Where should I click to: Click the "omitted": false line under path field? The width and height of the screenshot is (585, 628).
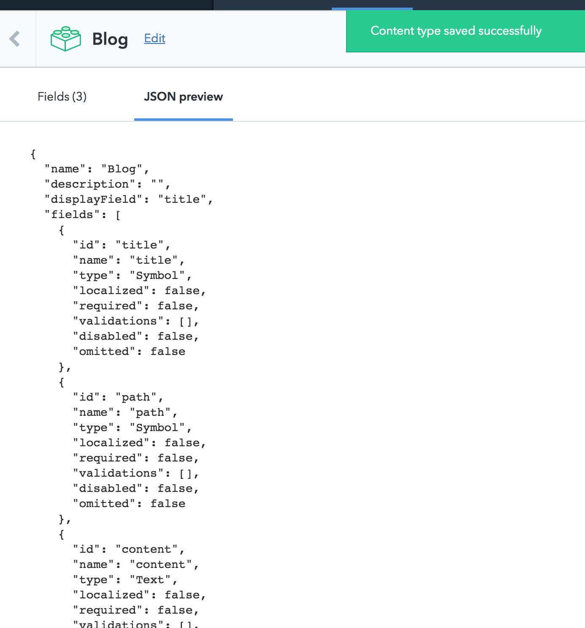[x=129, y=504]
